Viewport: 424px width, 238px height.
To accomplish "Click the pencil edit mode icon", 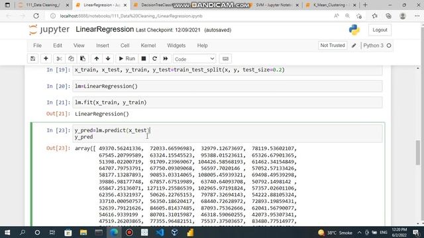I will 354,46.
